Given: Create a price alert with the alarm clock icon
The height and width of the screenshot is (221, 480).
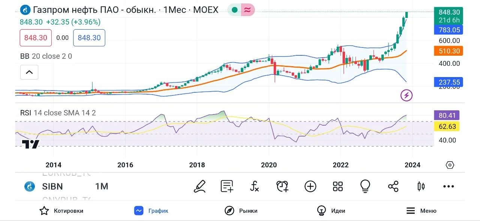Looking at the screenshot, I should point(282,186).
